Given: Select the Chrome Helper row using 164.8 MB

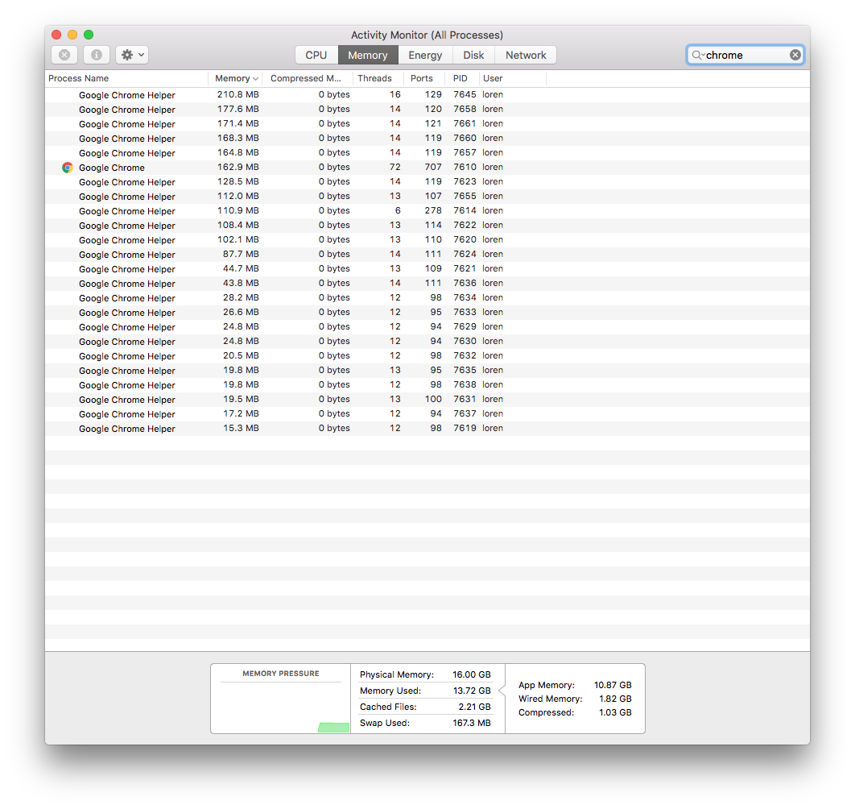Looking at the screenshot, I should click(x=427, y=153).
